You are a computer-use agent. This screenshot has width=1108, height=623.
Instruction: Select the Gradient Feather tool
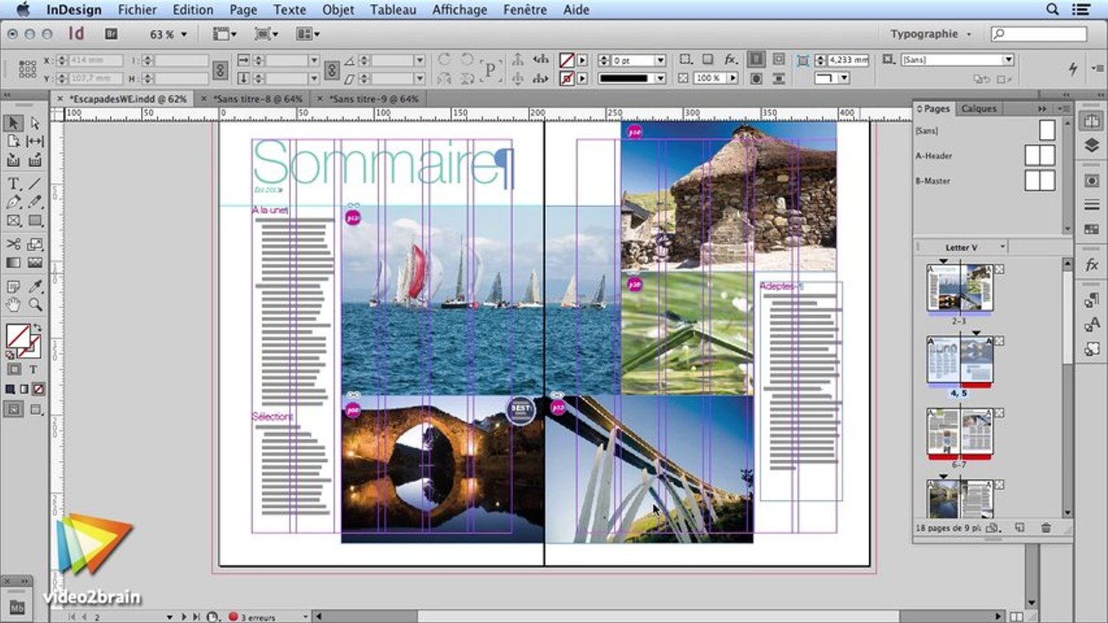36,263
